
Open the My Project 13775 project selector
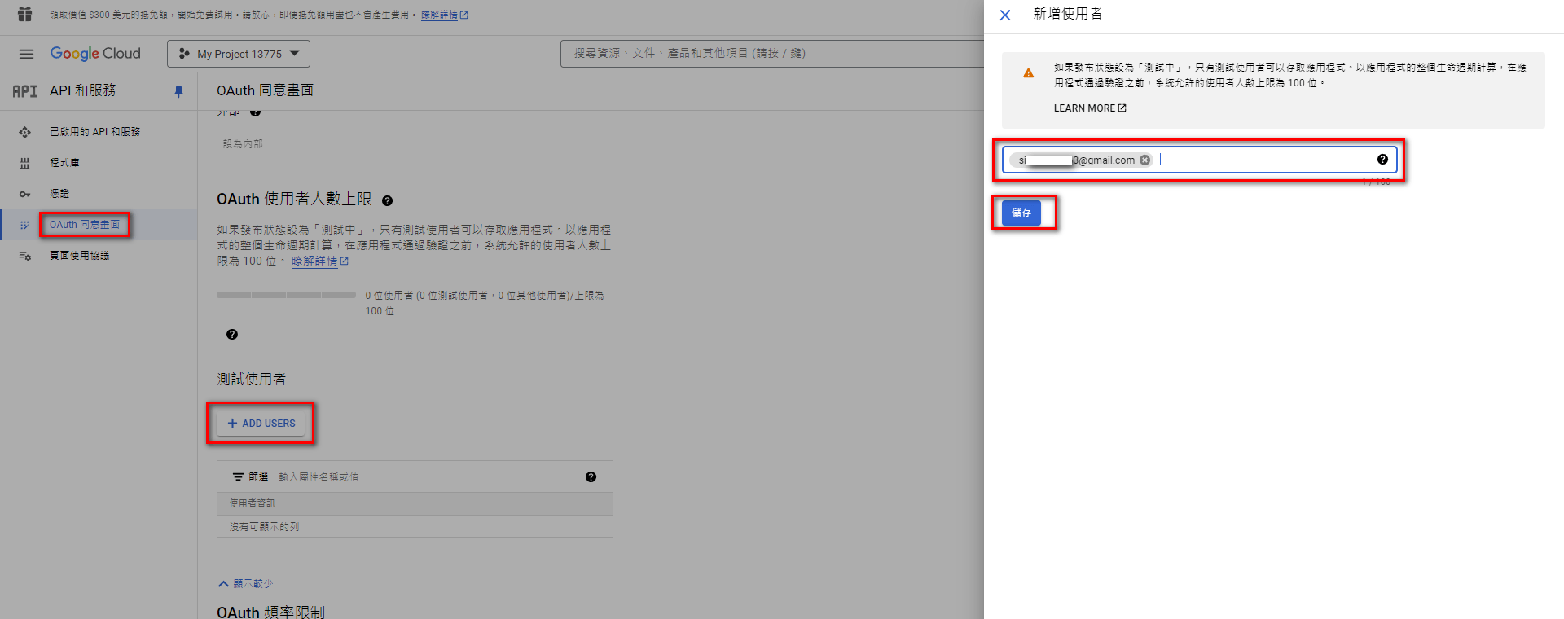click(239, 54)
